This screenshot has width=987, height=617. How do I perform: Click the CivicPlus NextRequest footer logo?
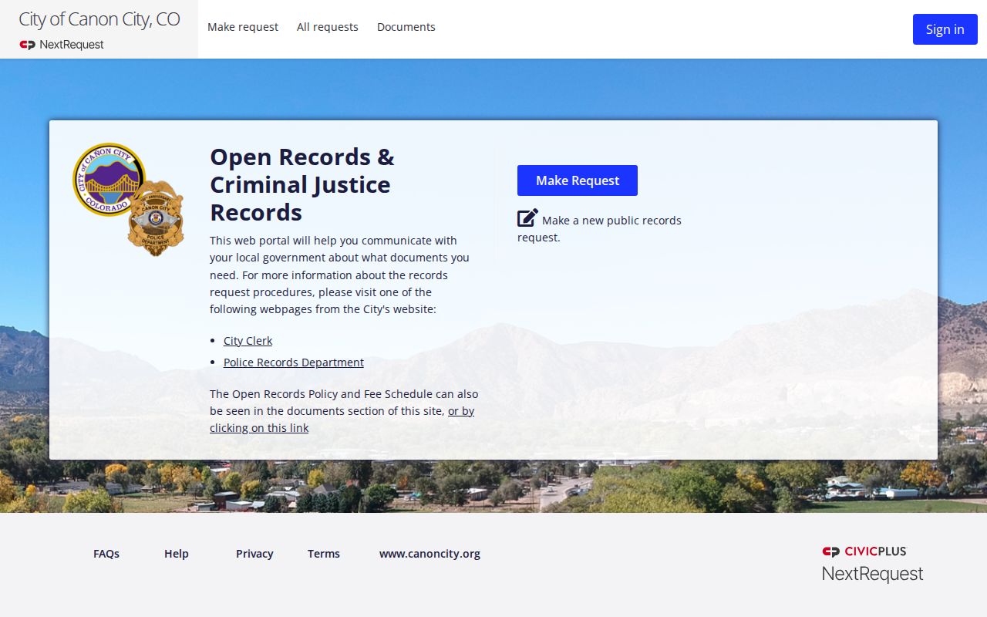(x=872, y=564)
